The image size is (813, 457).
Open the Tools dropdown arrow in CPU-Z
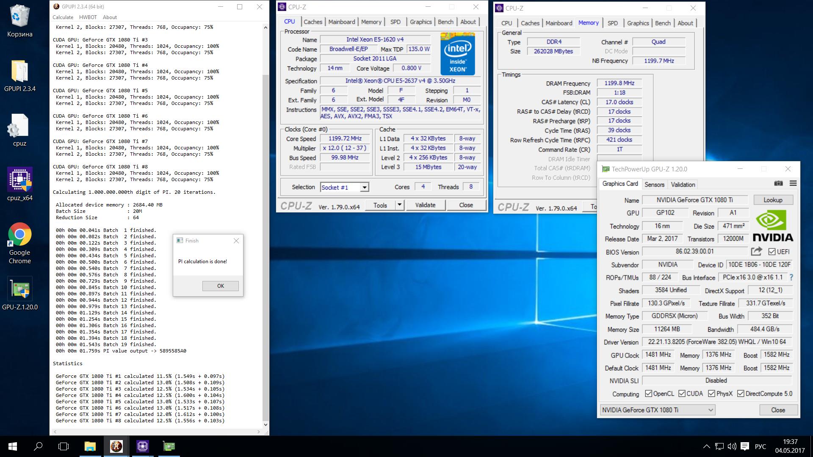[399, 205]
